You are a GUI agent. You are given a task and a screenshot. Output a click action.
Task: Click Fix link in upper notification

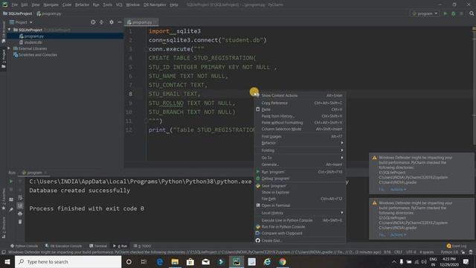382,190
